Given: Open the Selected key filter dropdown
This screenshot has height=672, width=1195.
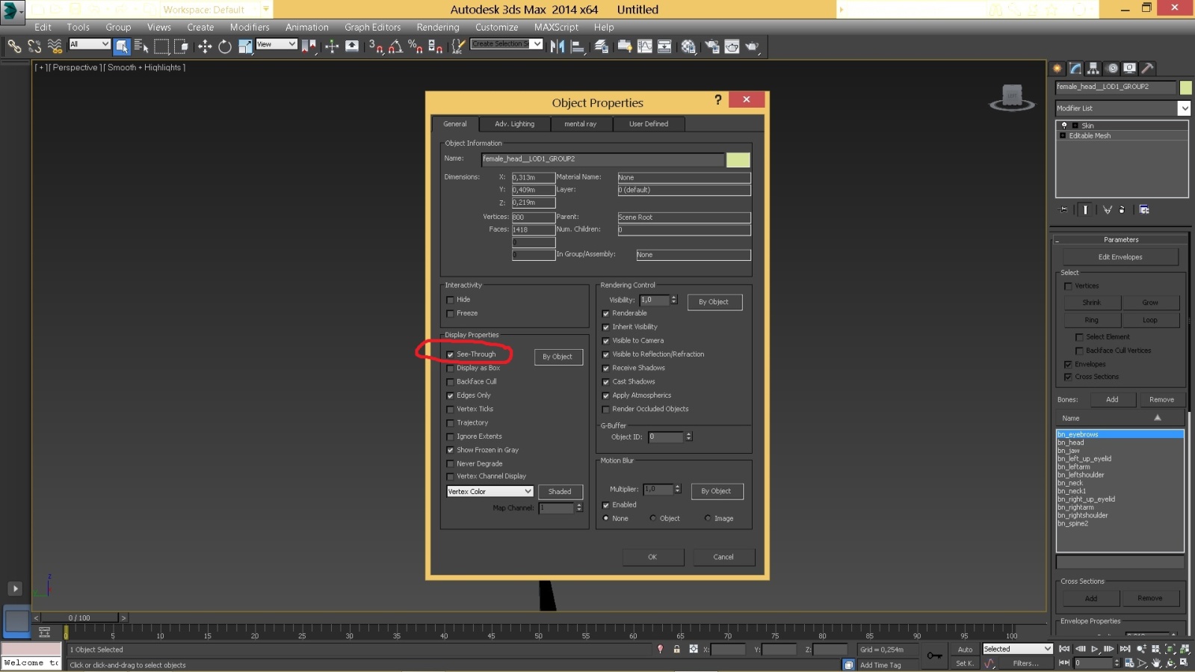Looking at the screenshot, I should click(x=1017, y=649).
